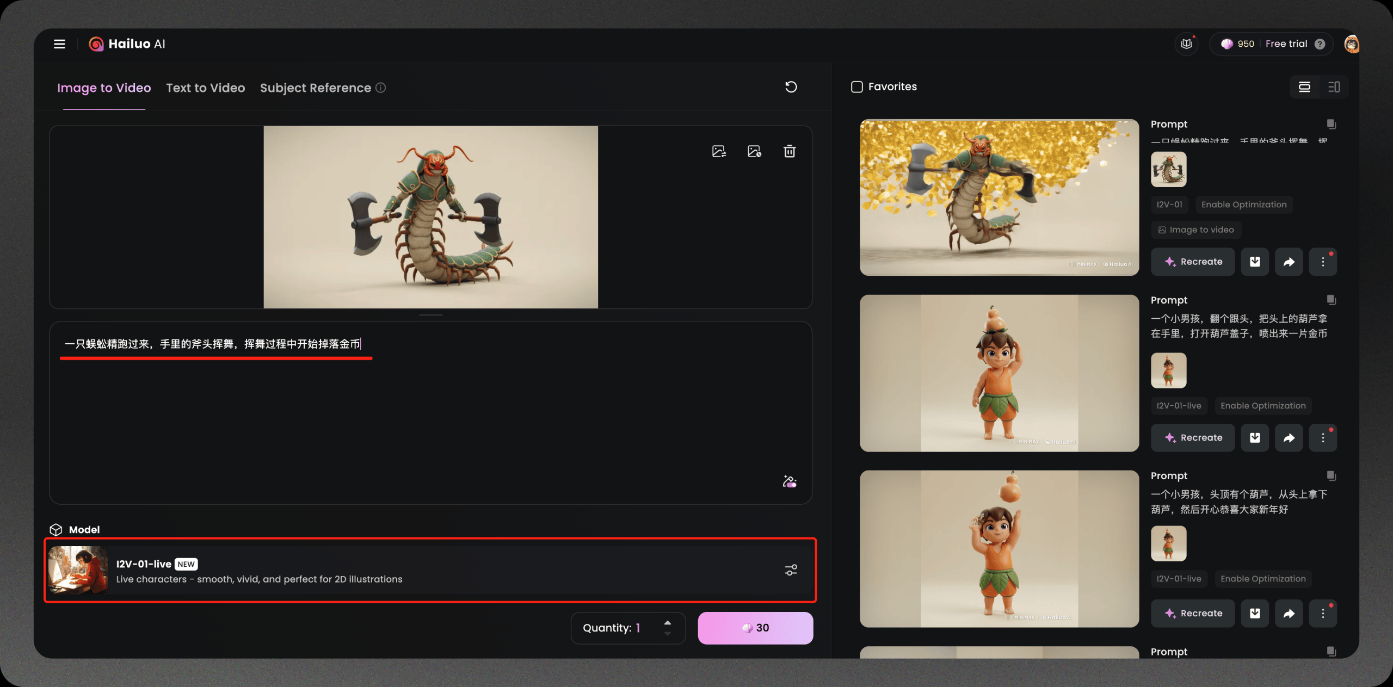Image resolution: width=1393 pixels, height=687 pixels.
Task: Open more options for the 新年好 video
Action: tap(1323, 614)
